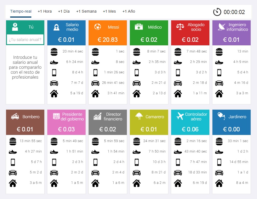257x199 pixels.
Task: Click the annual salary input field
Action: click(25, 40)
